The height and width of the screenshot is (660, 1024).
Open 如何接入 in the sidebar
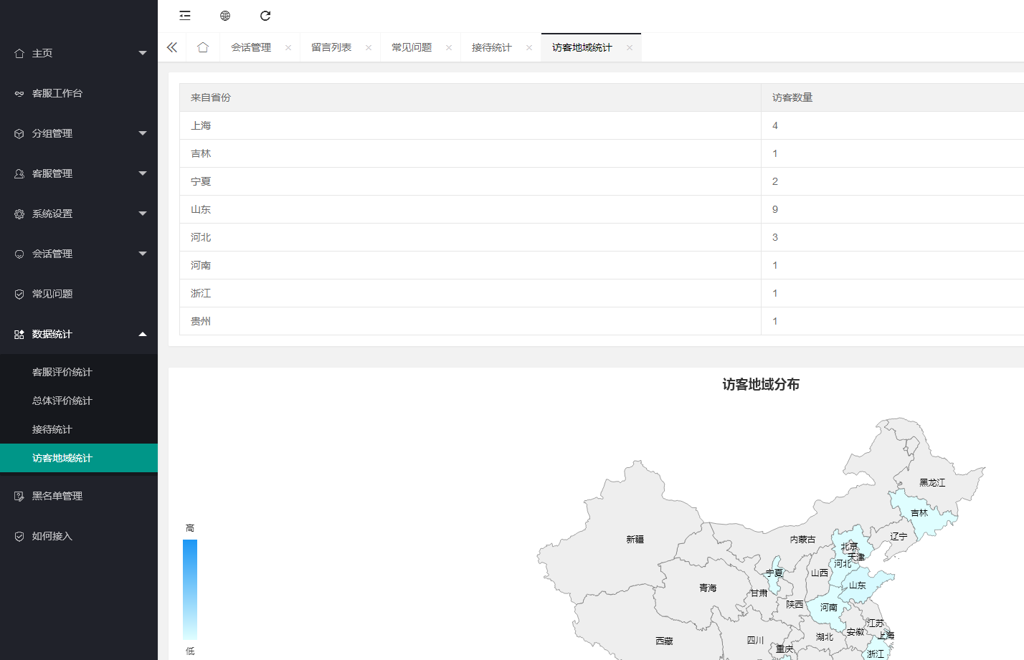[52, 536]
